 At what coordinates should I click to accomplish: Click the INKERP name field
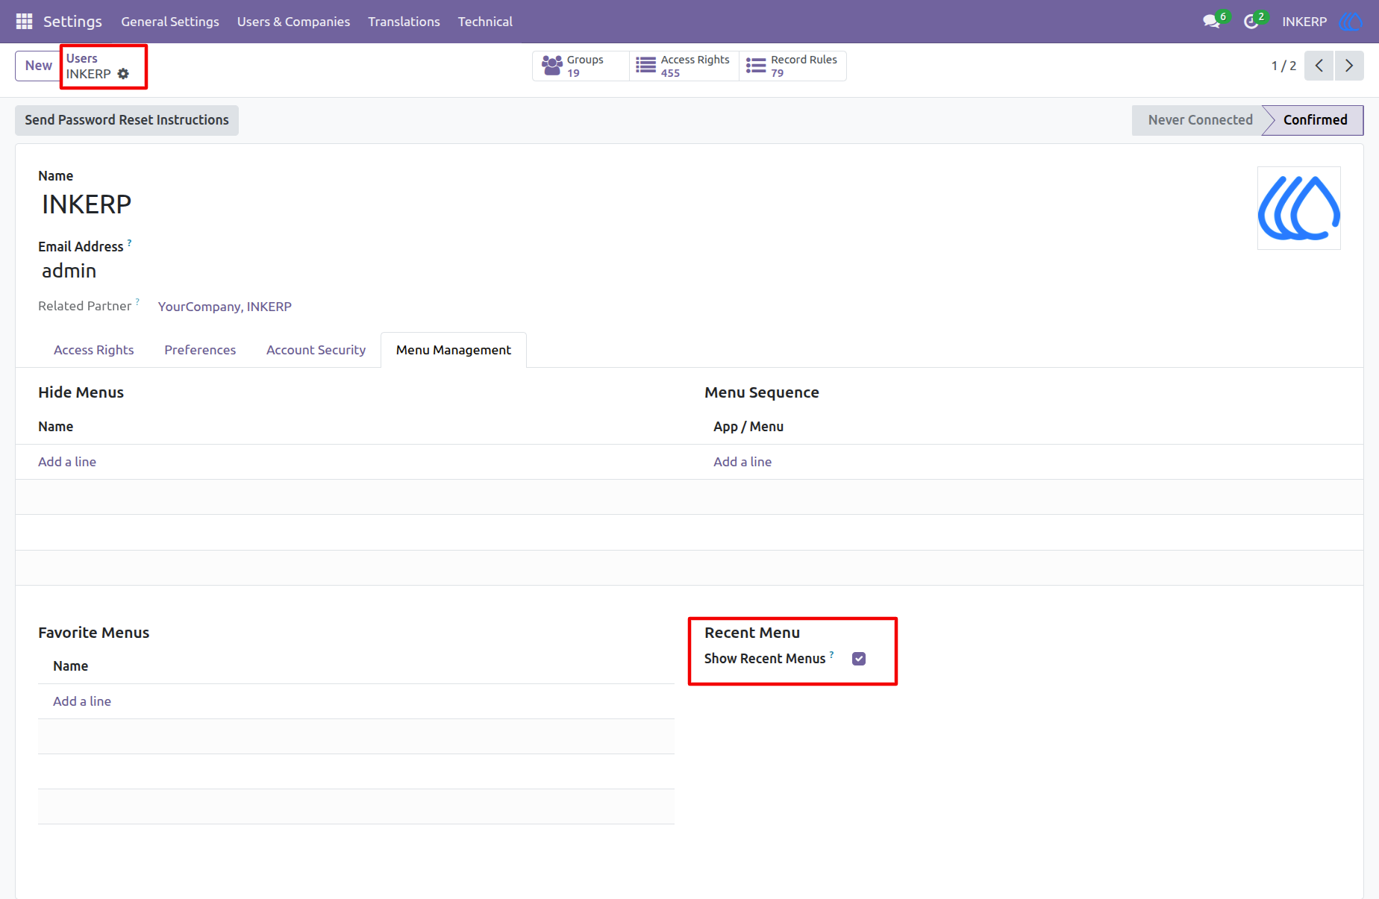pyautogui.click(x=87, y=204)
